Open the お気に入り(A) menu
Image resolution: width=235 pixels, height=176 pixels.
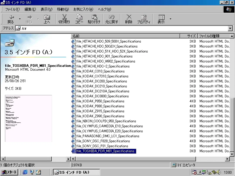(83, 9)
